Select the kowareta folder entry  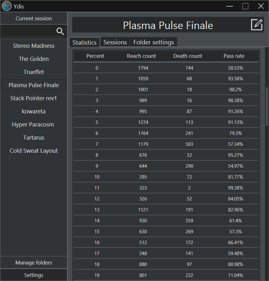coord(34,111)
